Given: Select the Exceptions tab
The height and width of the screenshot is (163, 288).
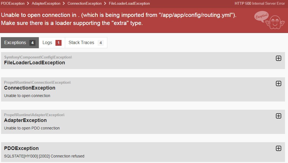Looking at the screenshot, I should [20, 43].
